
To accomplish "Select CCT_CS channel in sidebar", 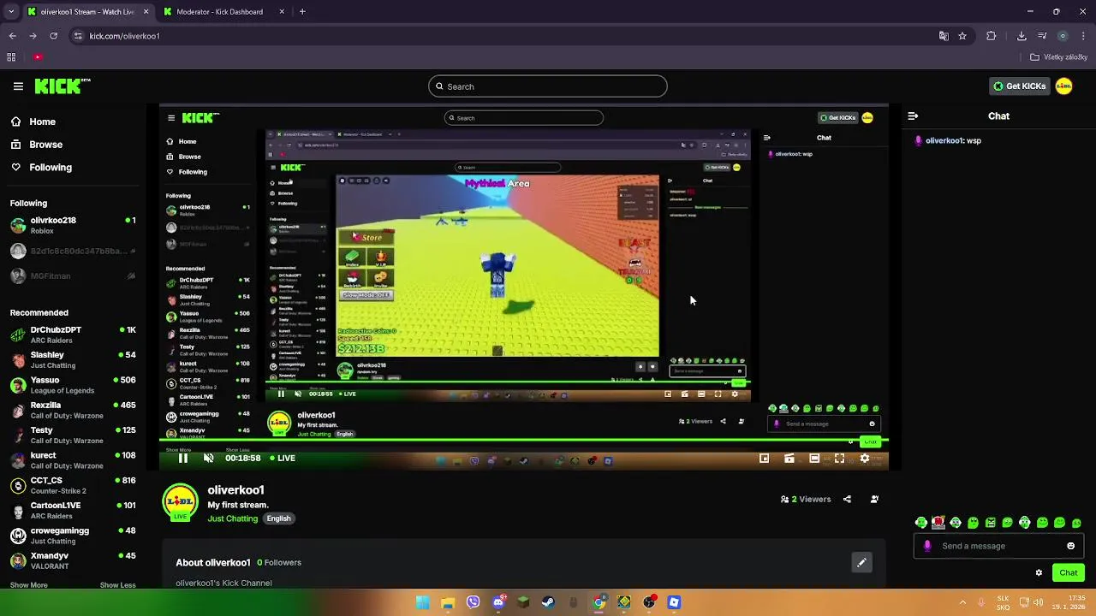I will pos(73,485).
